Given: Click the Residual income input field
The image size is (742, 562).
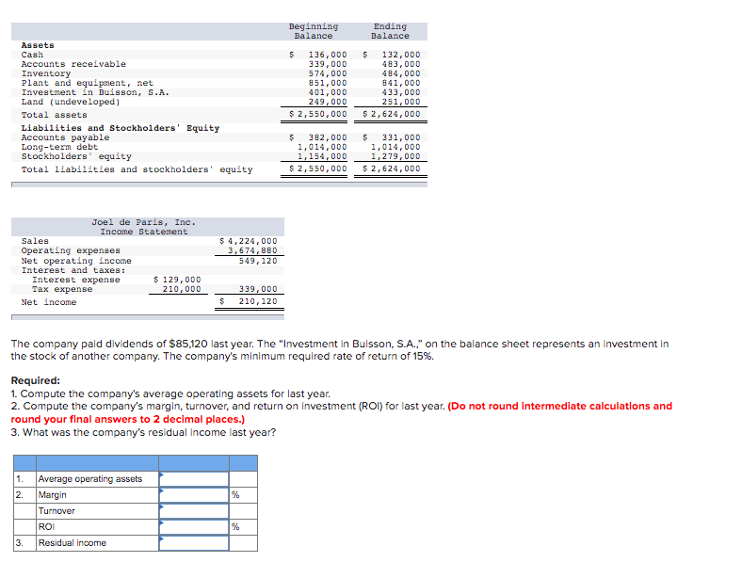Looking at the screenshot, I should 194,542.
